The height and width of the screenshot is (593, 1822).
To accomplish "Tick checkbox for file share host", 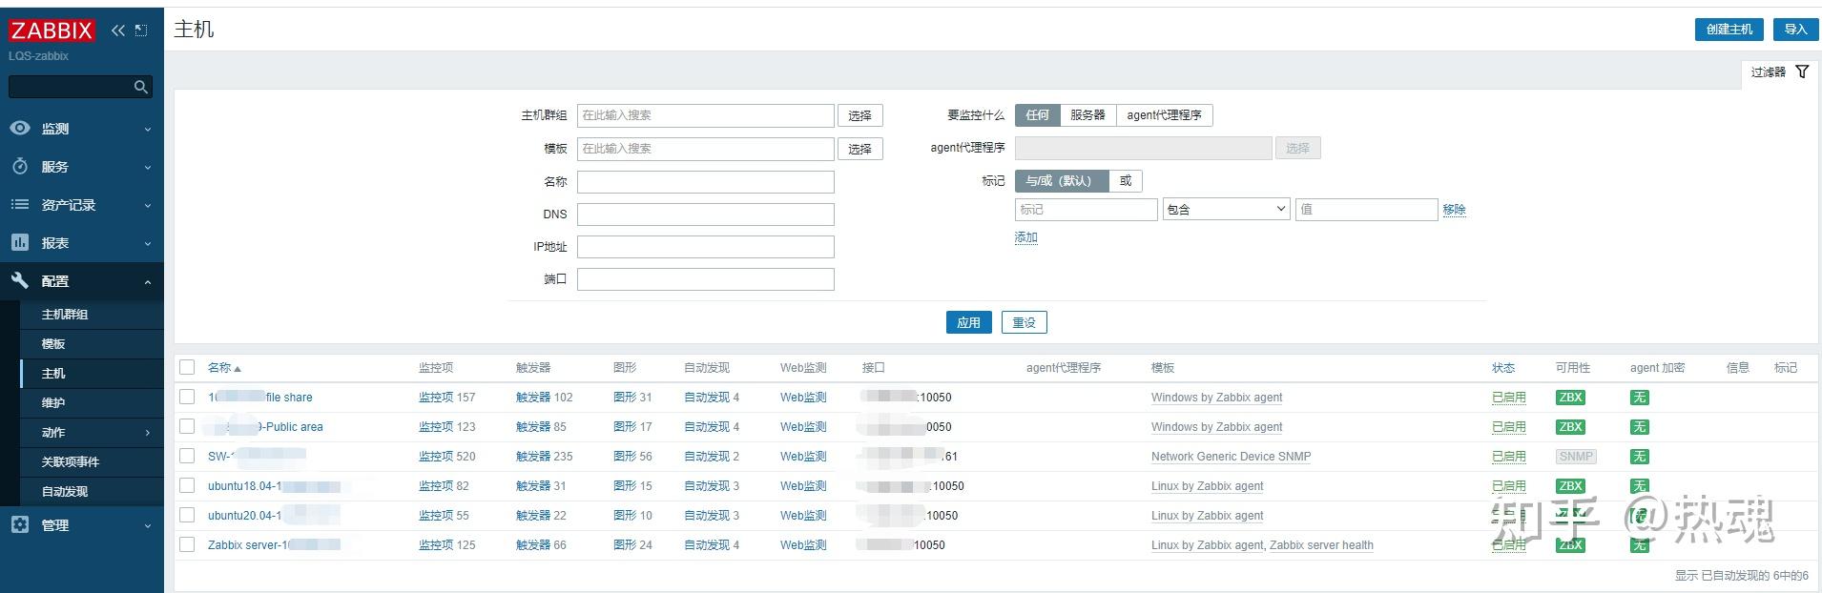I will point(187,397).
